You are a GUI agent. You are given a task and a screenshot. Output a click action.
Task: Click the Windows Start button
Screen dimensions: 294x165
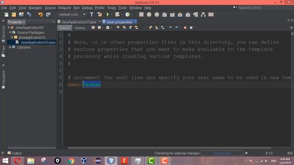tap(5, 161)
